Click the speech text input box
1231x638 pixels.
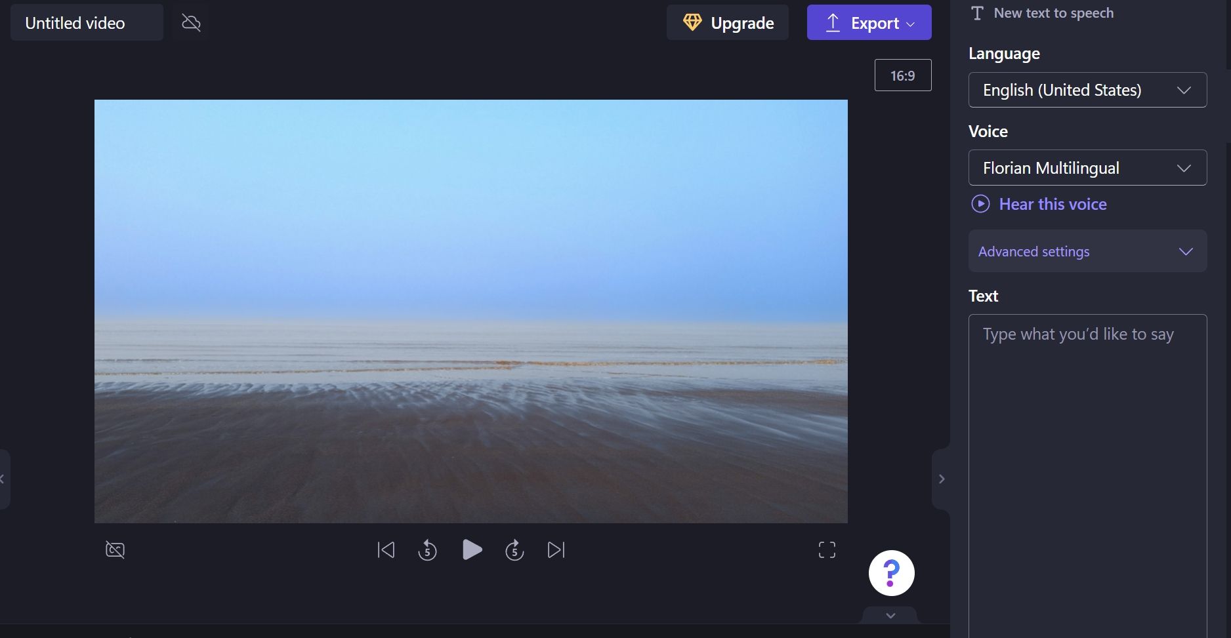point(1087,393)
